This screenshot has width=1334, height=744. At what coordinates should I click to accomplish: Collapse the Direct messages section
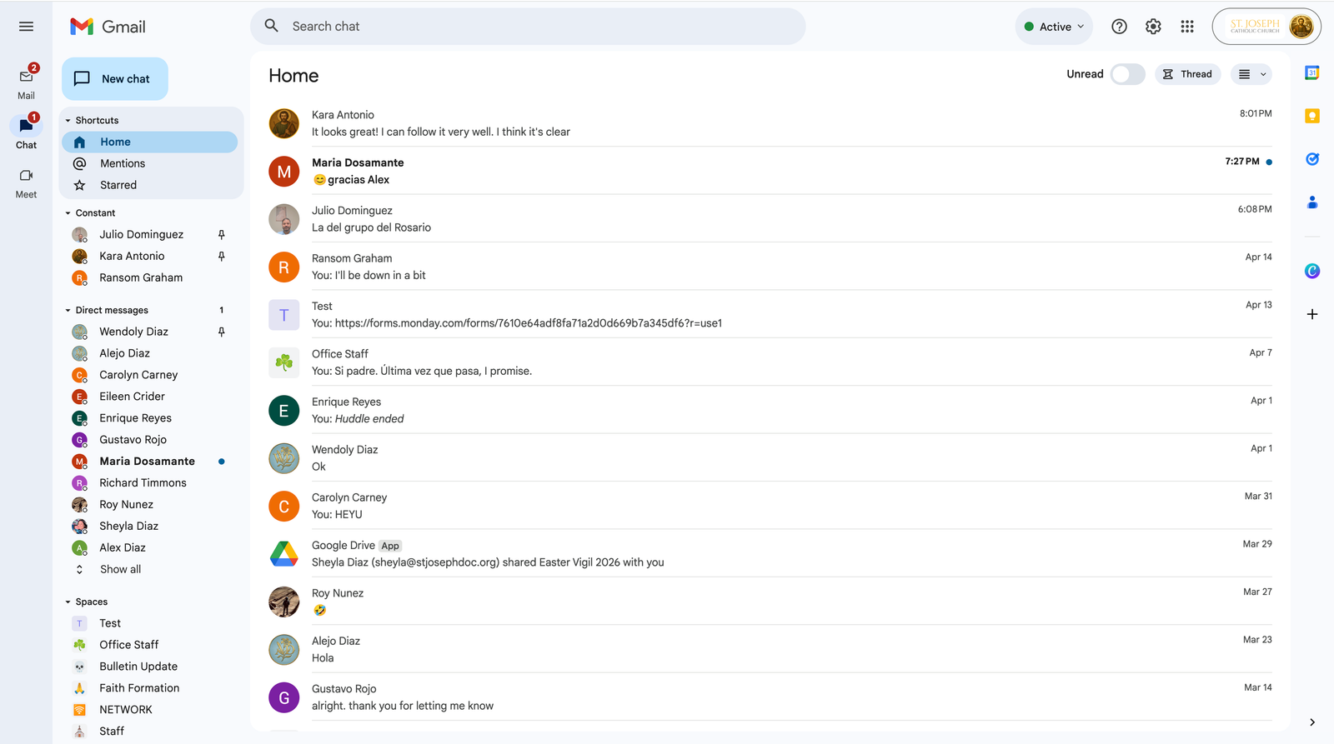click(x=68, y=311)
